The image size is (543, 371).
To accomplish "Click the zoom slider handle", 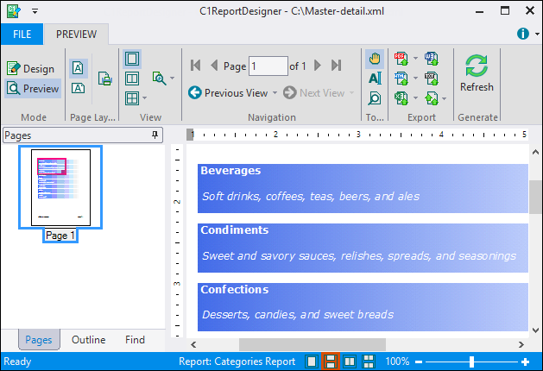I will (471, 362).
